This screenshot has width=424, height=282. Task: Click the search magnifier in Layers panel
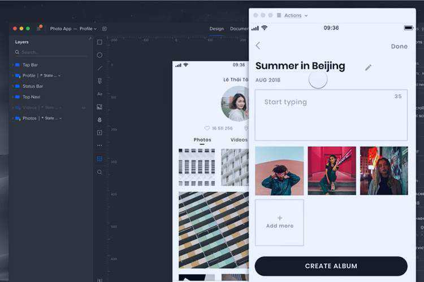[17, 52]
